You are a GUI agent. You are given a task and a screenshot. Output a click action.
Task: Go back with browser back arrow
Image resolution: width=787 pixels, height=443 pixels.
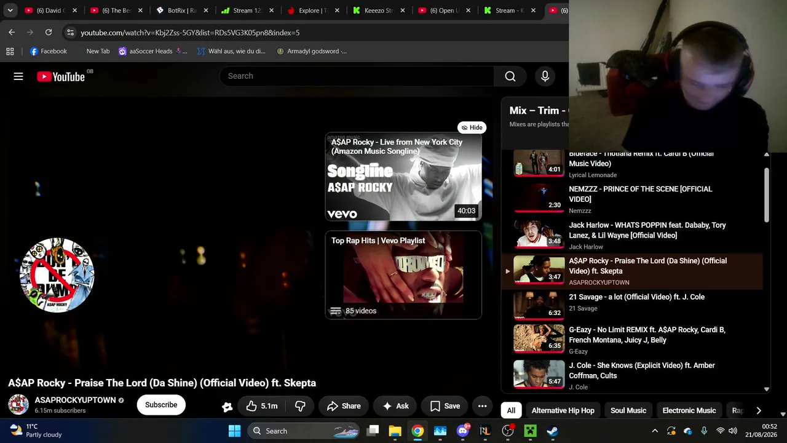pos(12,32)
